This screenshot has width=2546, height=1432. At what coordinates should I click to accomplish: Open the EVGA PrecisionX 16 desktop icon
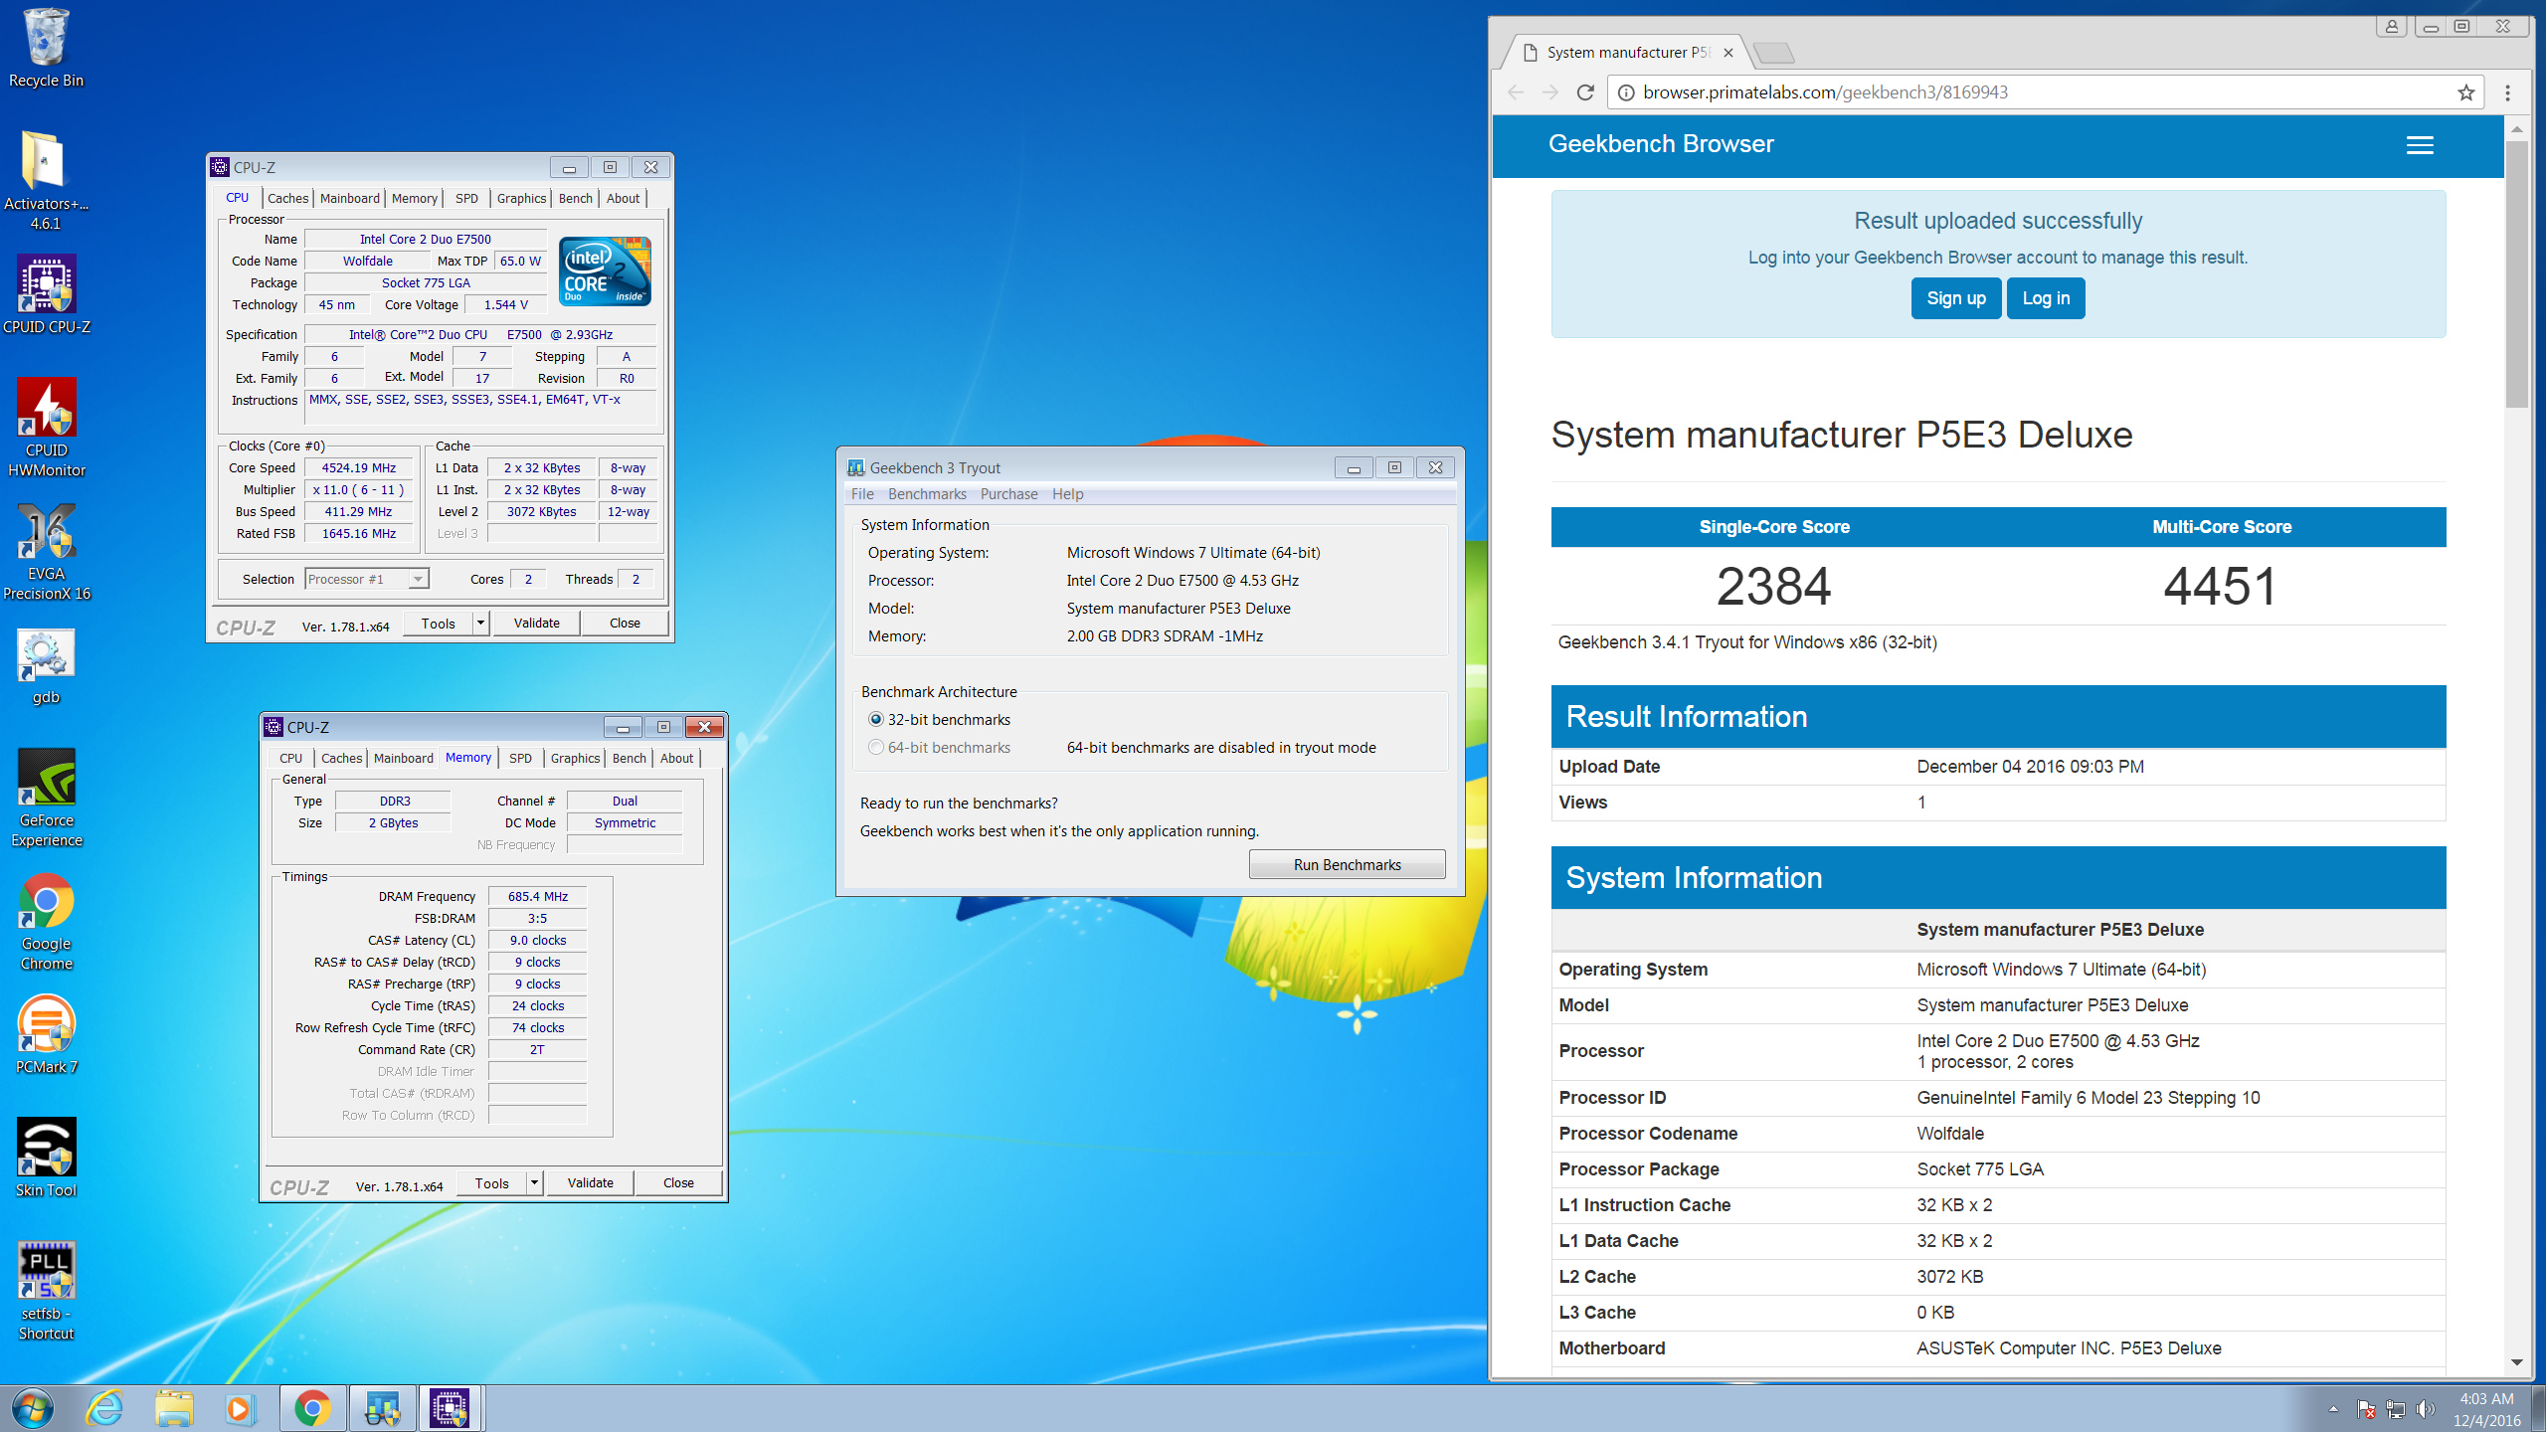pos(46,551)
